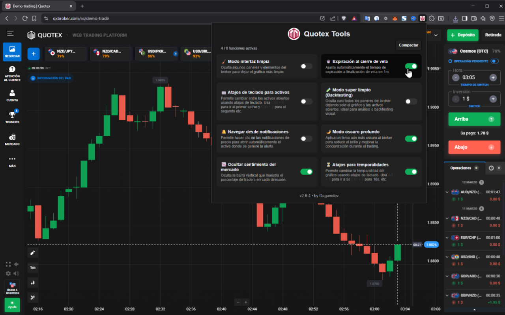Turn off Modo oscuro profundo
The height and width of the screenshot is (315, 505).
(411, 139)
